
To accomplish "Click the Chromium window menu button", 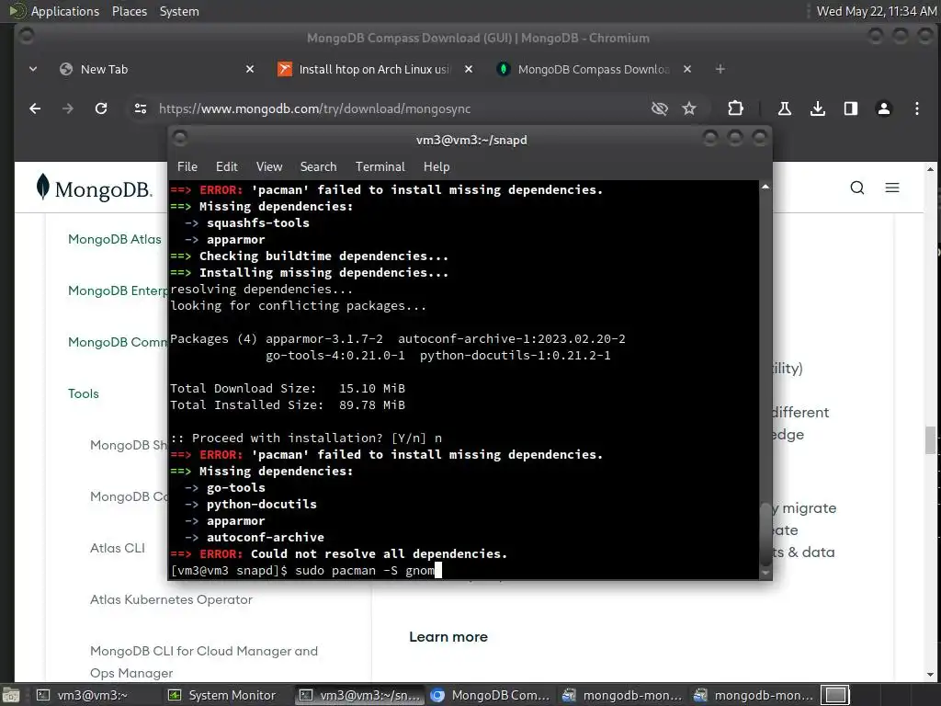I will (27, 37).
